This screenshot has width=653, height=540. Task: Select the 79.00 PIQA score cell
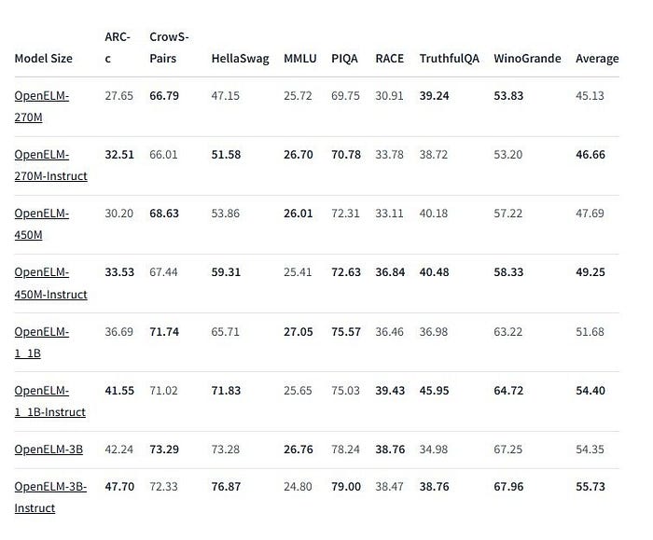click(346, 486)
